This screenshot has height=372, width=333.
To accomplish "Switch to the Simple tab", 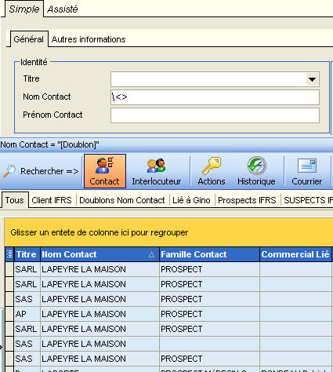I will pyautogui.click(x=24, y=9).
